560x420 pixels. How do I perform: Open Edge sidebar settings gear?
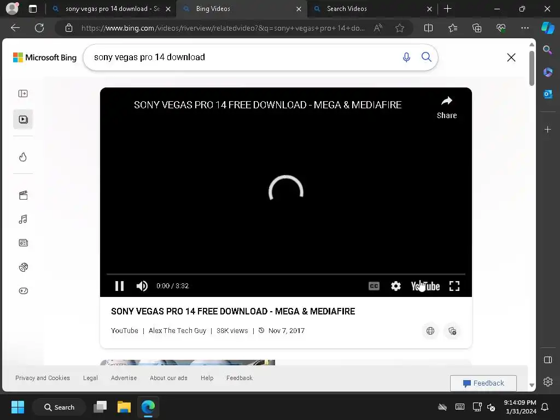[x=547, y=382]
